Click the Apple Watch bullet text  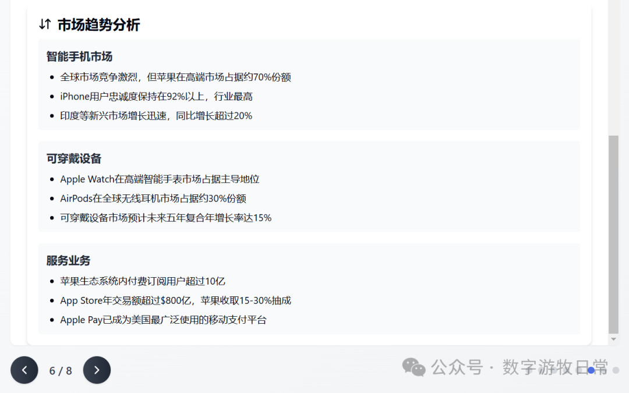(x=160, y=179)
